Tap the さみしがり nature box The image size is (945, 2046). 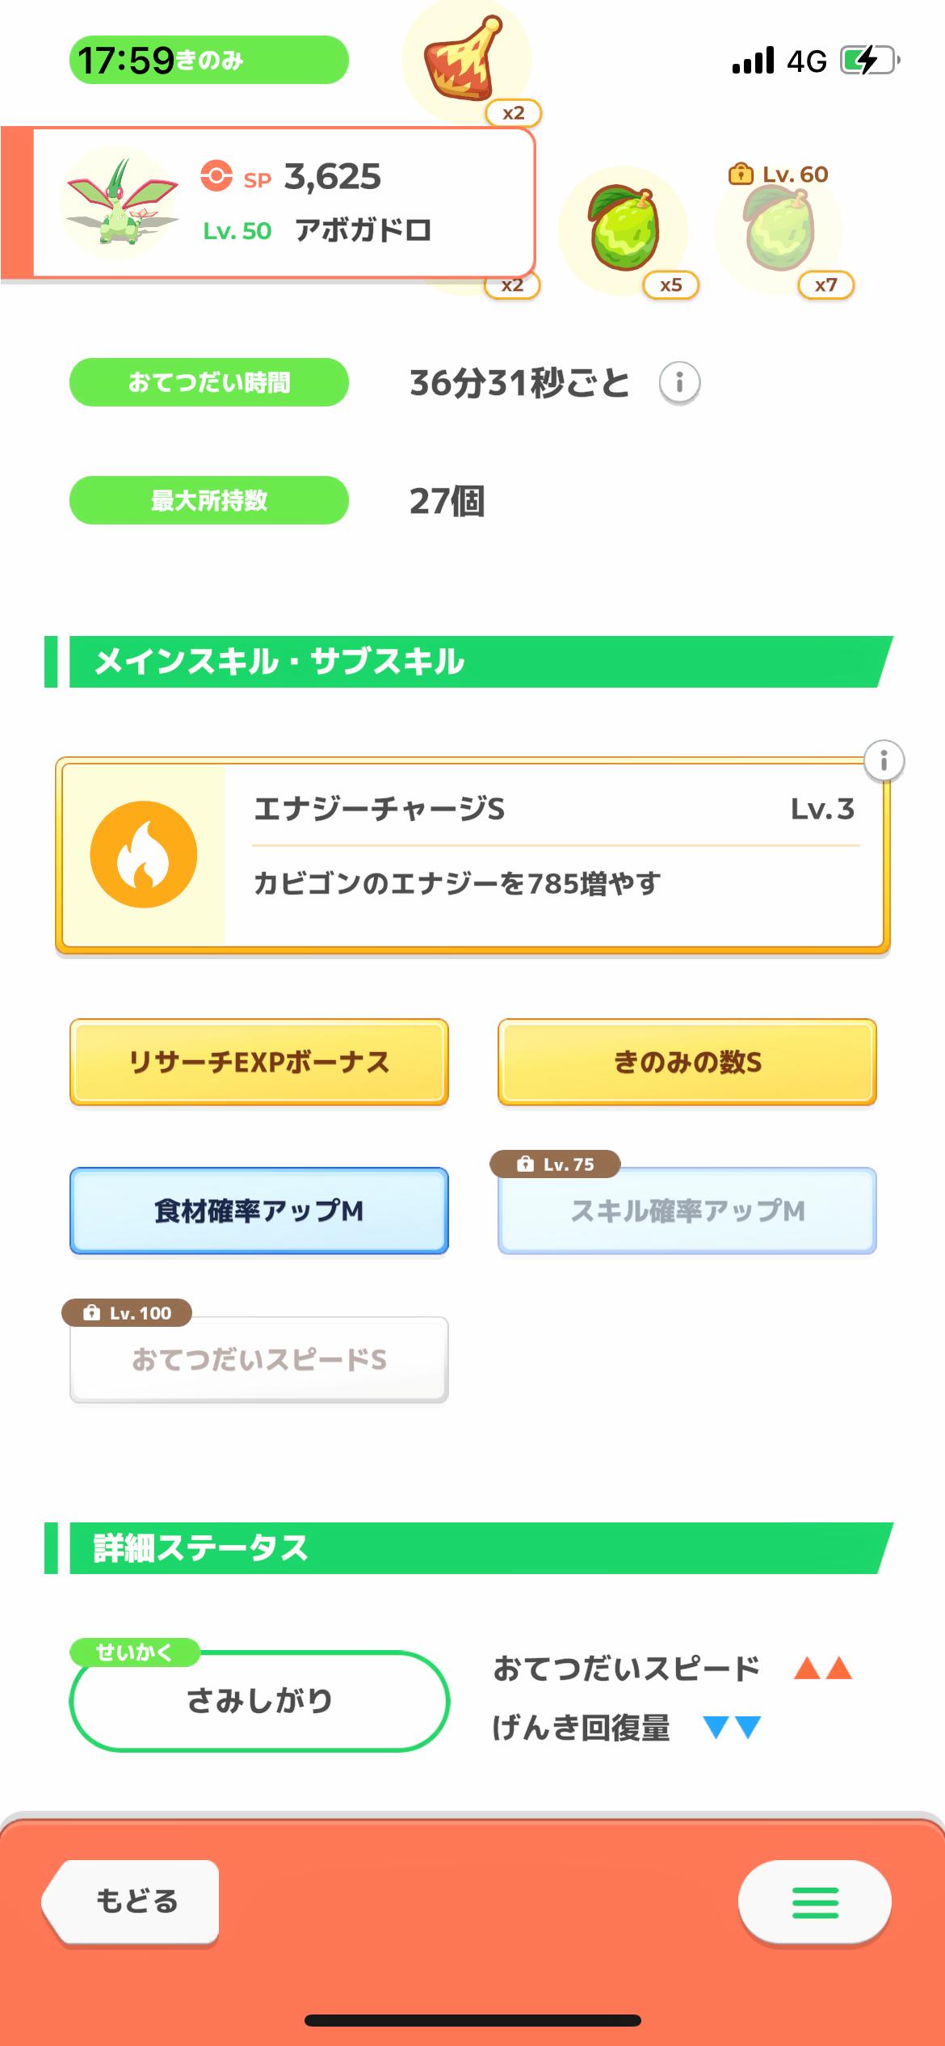(259, 1700)
